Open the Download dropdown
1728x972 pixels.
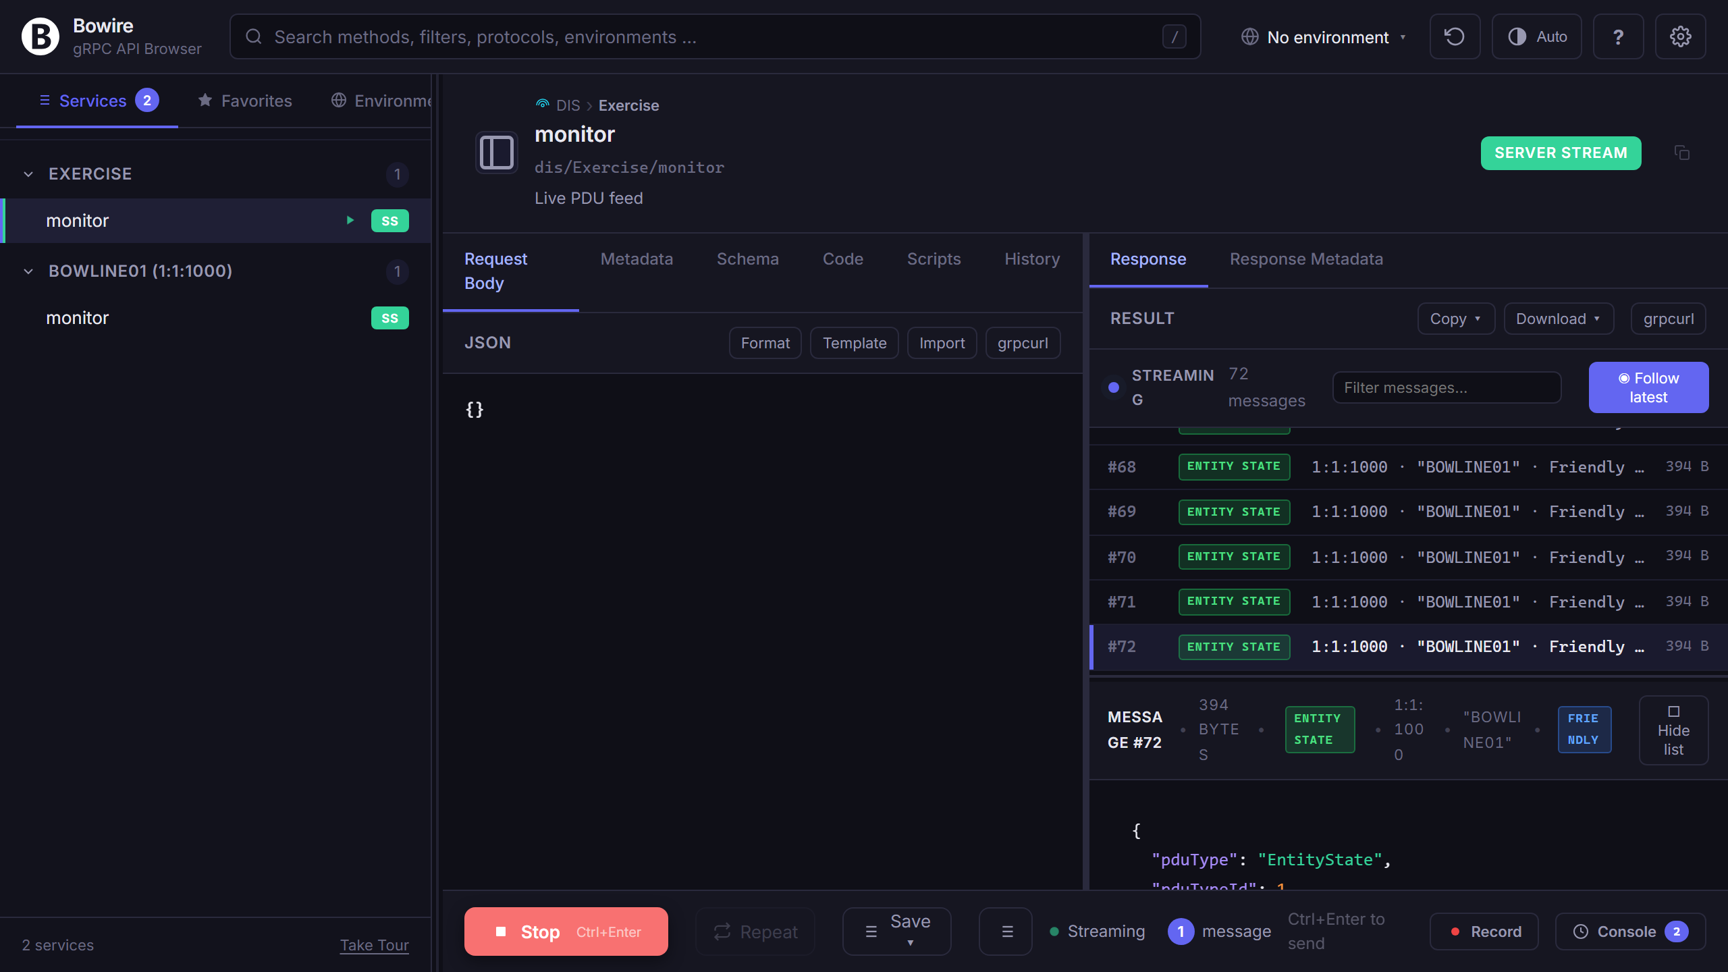tap(1559, 319)
